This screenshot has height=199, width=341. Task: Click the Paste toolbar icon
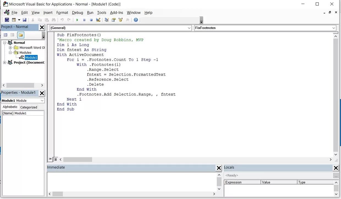pyautogui.click(x=47, y=20)
